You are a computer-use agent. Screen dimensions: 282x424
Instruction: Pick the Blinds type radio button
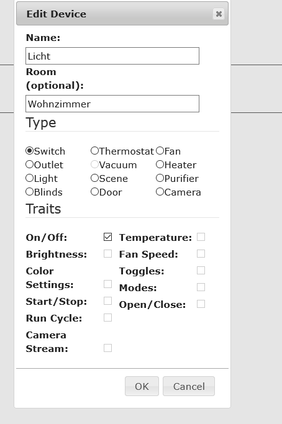tap(29, 192)
